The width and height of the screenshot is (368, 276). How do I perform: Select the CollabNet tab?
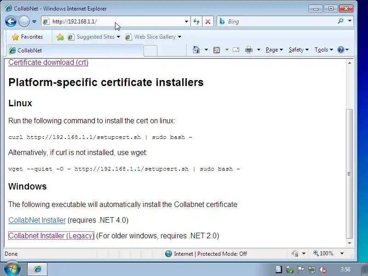coord(75,51)
